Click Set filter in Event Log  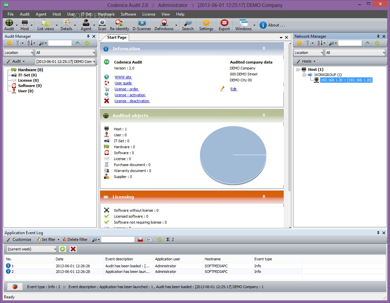click(48, 239)
